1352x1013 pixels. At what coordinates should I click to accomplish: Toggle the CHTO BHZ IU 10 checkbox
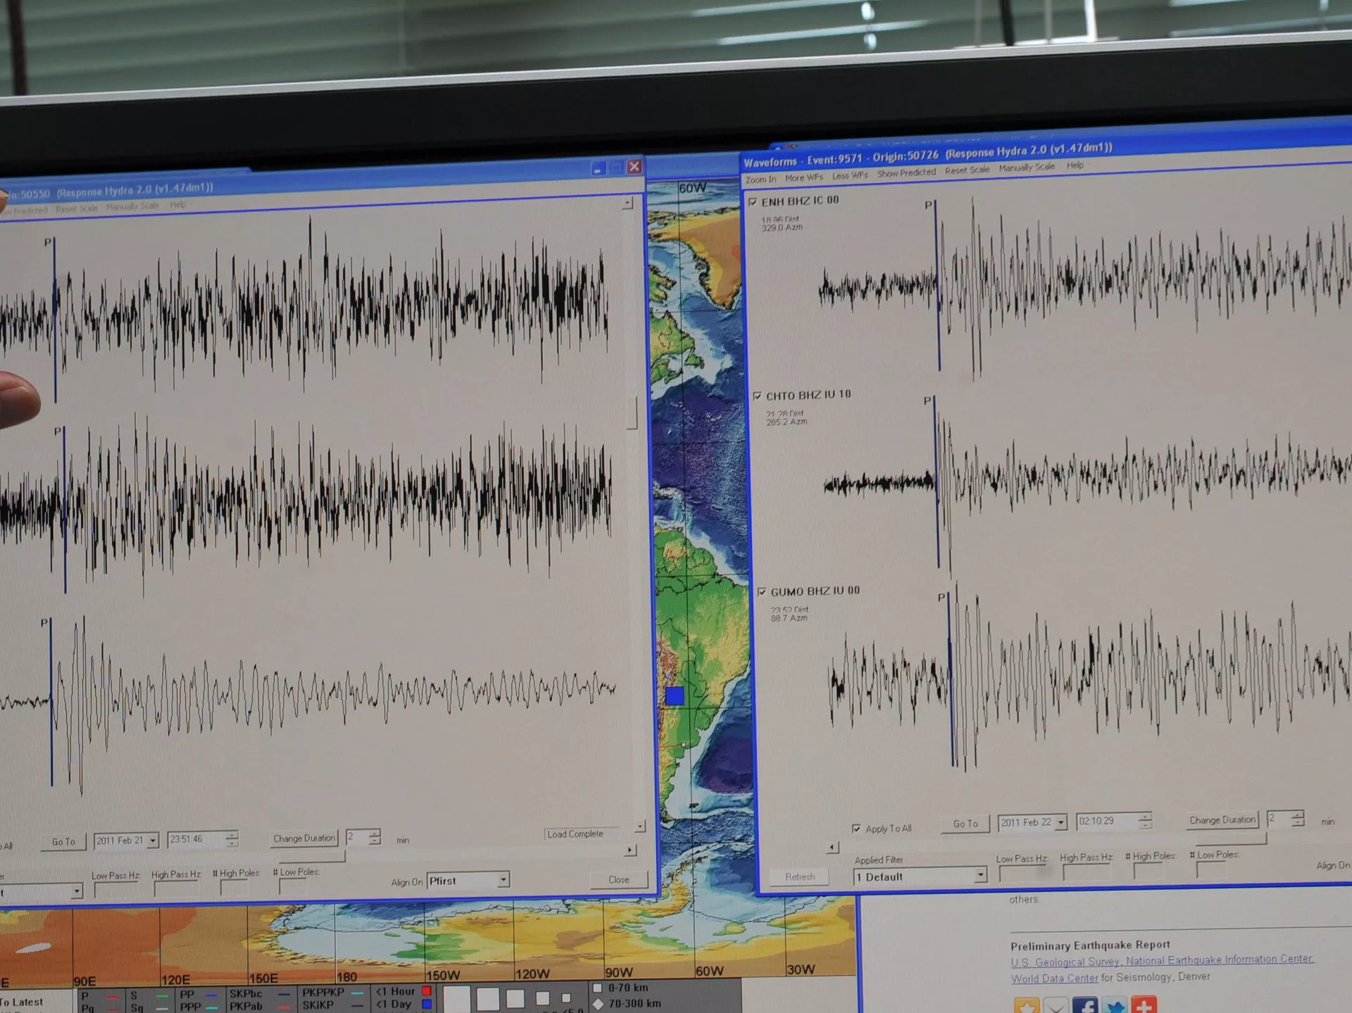758,396
